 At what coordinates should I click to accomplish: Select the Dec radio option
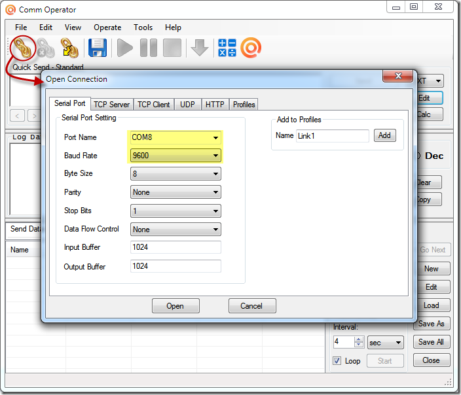coord(430,156)
